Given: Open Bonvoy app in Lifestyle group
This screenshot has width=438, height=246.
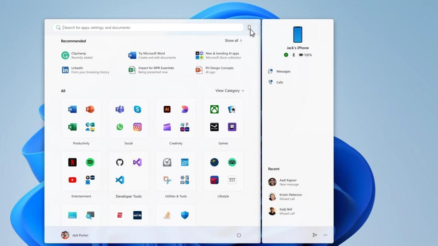Looking at the screenshot, I should click(232, 180).
